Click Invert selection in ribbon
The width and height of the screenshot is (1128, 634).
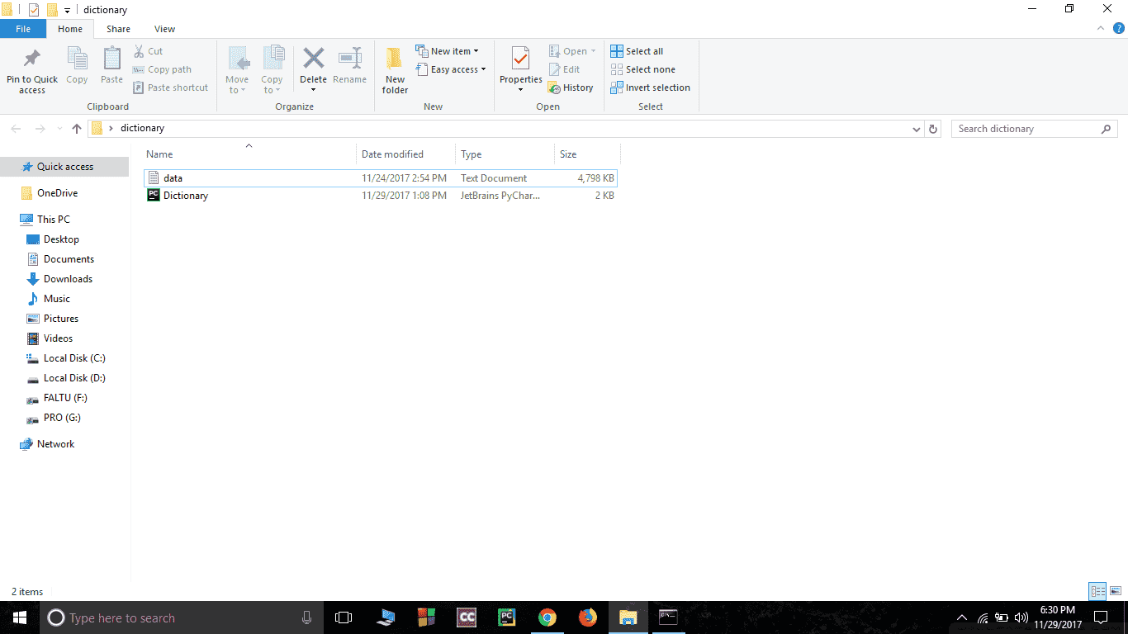point(650,88)
